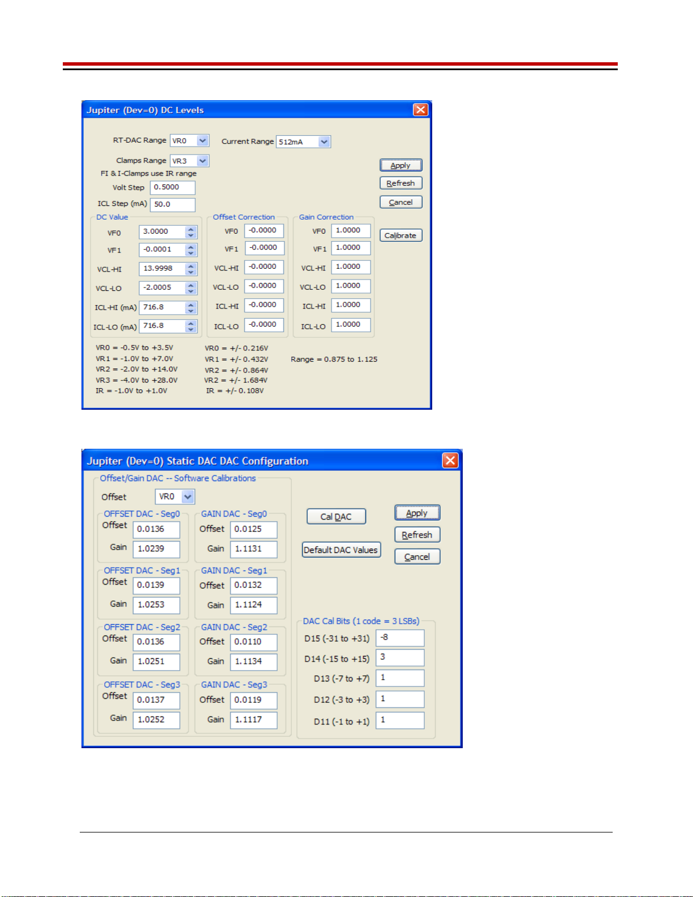Click the VCL-HI Offset Correction field

pos(264,267)
